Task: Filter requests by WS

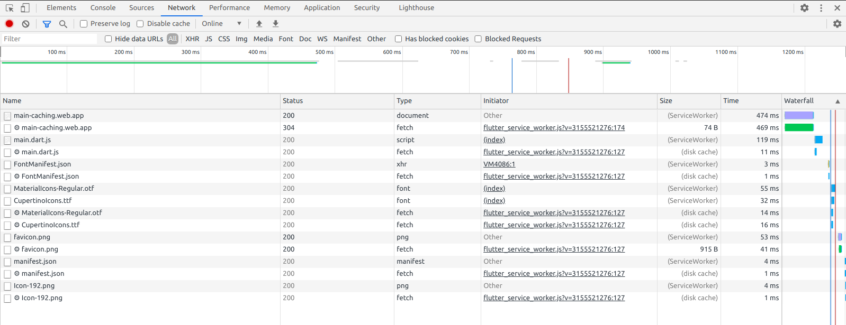Action: tap(322, 39)
